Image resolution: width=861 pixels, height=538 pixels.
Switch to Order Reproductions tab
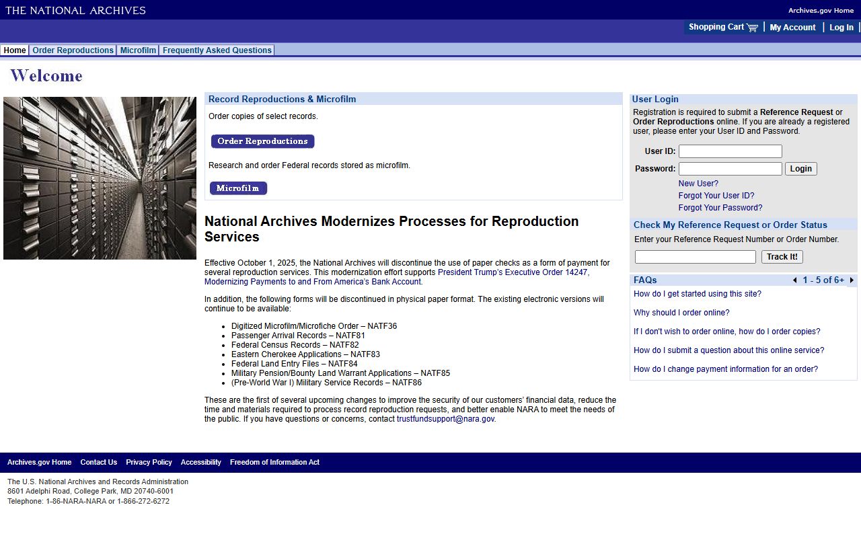73,50
